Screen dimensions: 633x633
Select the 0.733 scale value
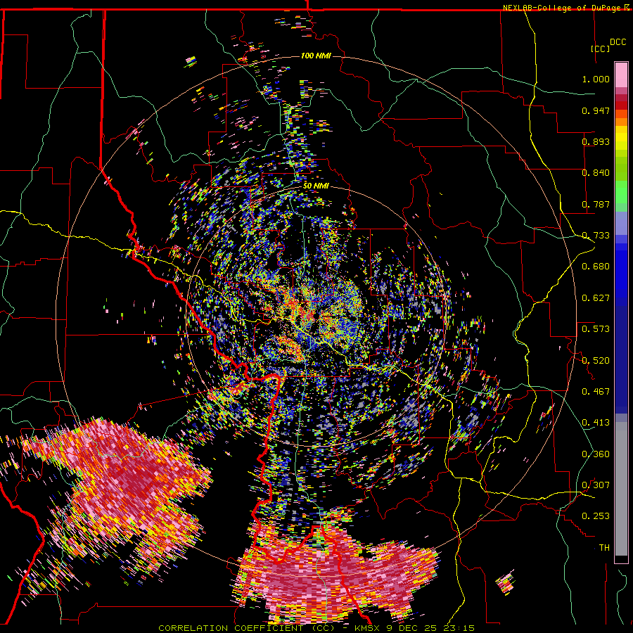[x=596, y=236]
